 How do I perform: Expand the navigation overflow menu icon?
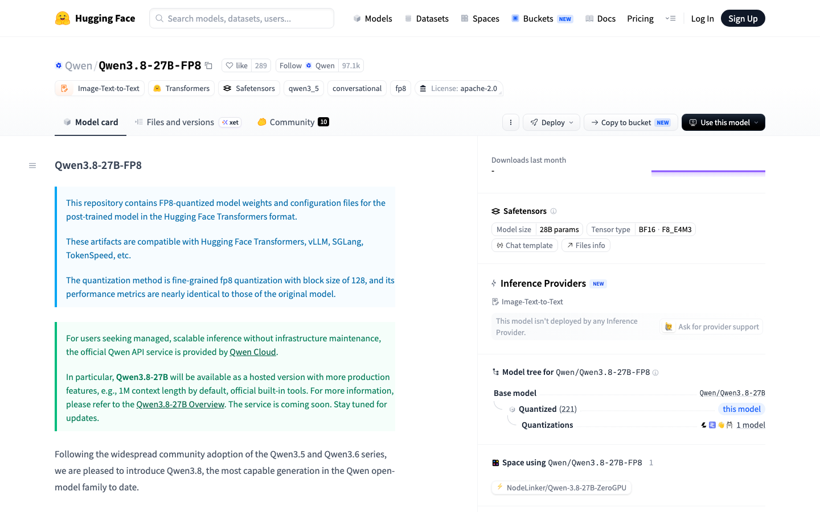670,18
